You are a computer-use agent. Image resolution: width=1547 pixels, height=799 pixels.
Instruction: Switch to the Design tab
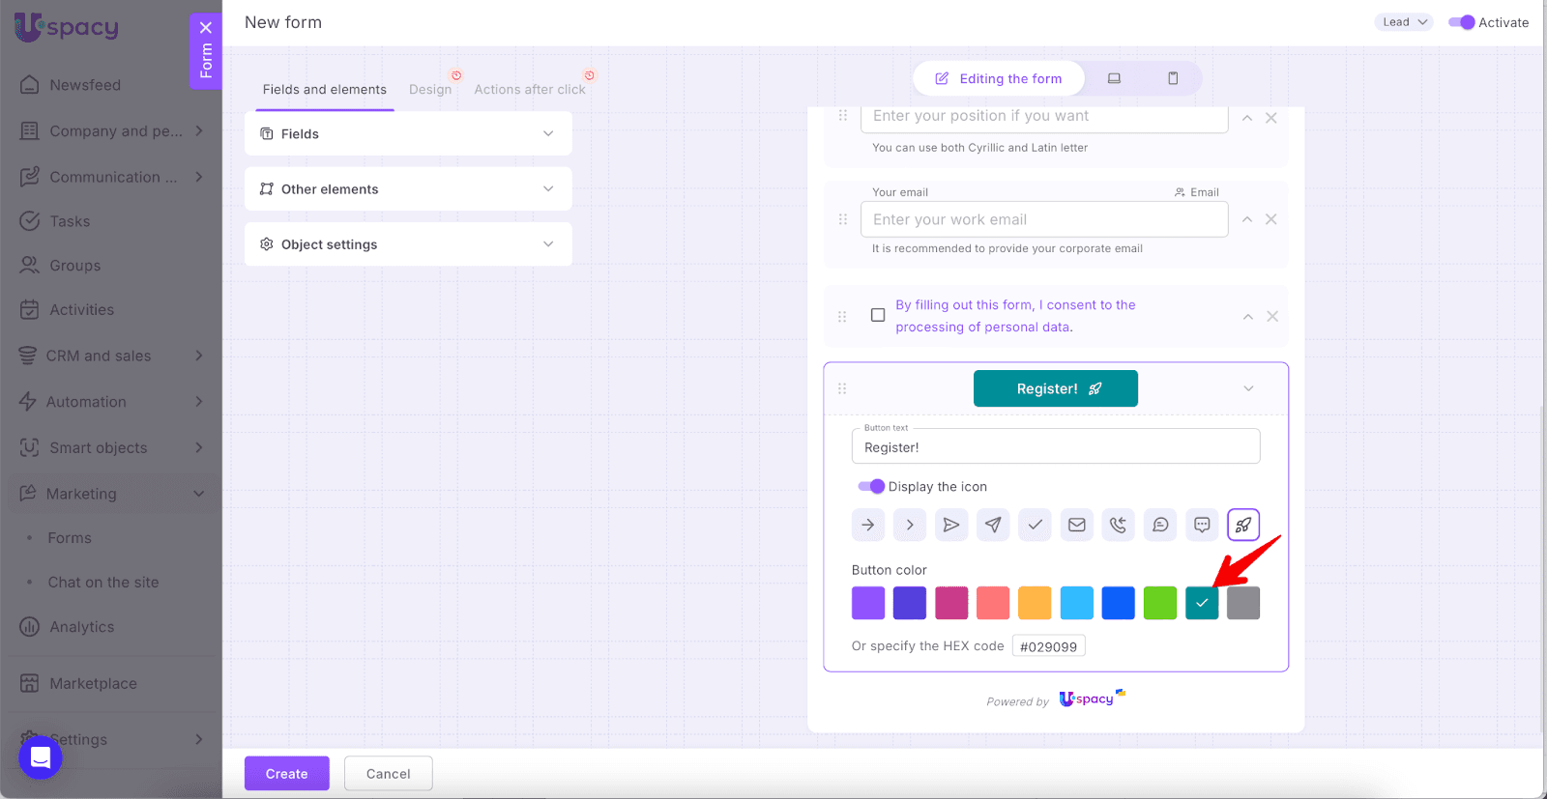click(430, 89)
